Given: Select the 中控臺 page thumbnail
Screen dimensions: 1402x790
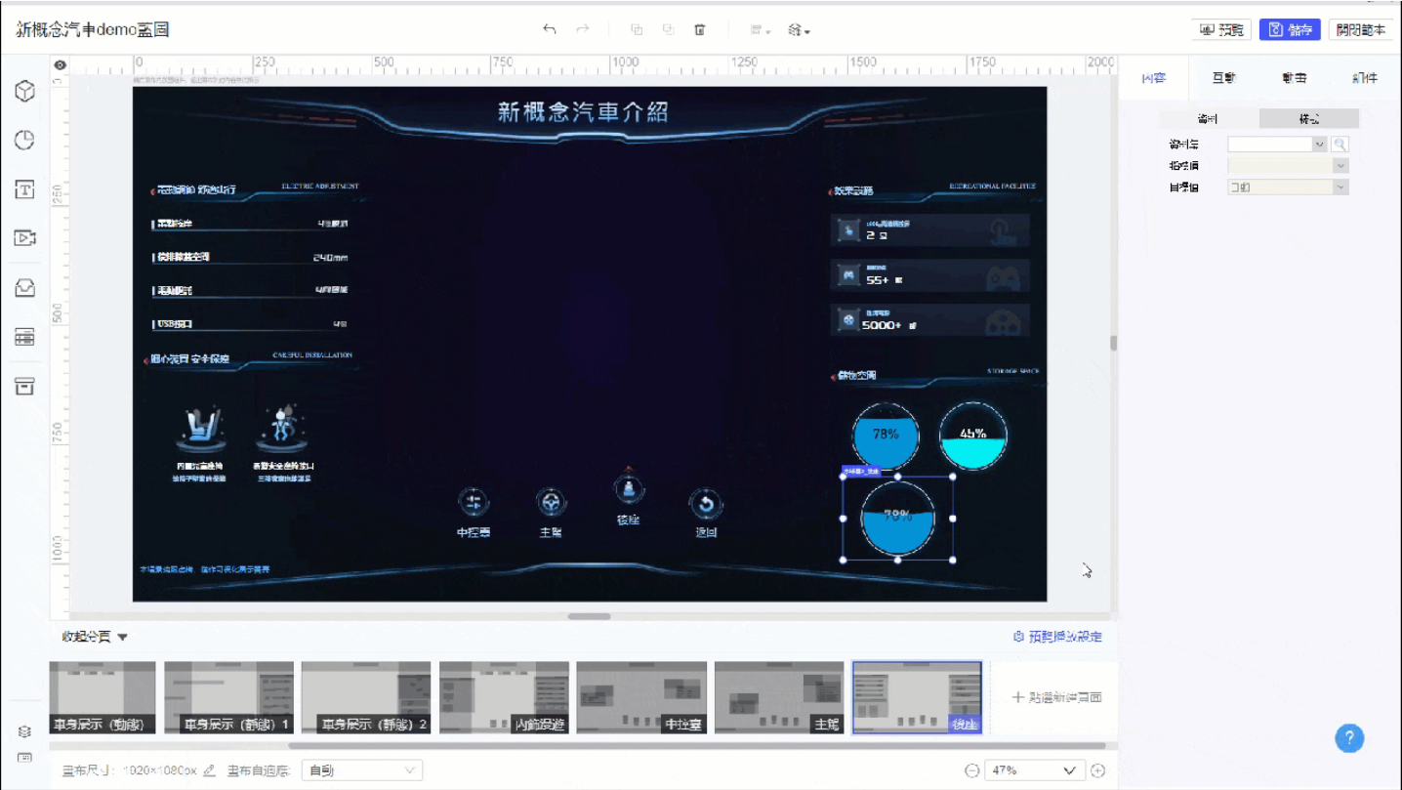Looking at the screenshot, I should pyautogui.click(x=641, y=697).
